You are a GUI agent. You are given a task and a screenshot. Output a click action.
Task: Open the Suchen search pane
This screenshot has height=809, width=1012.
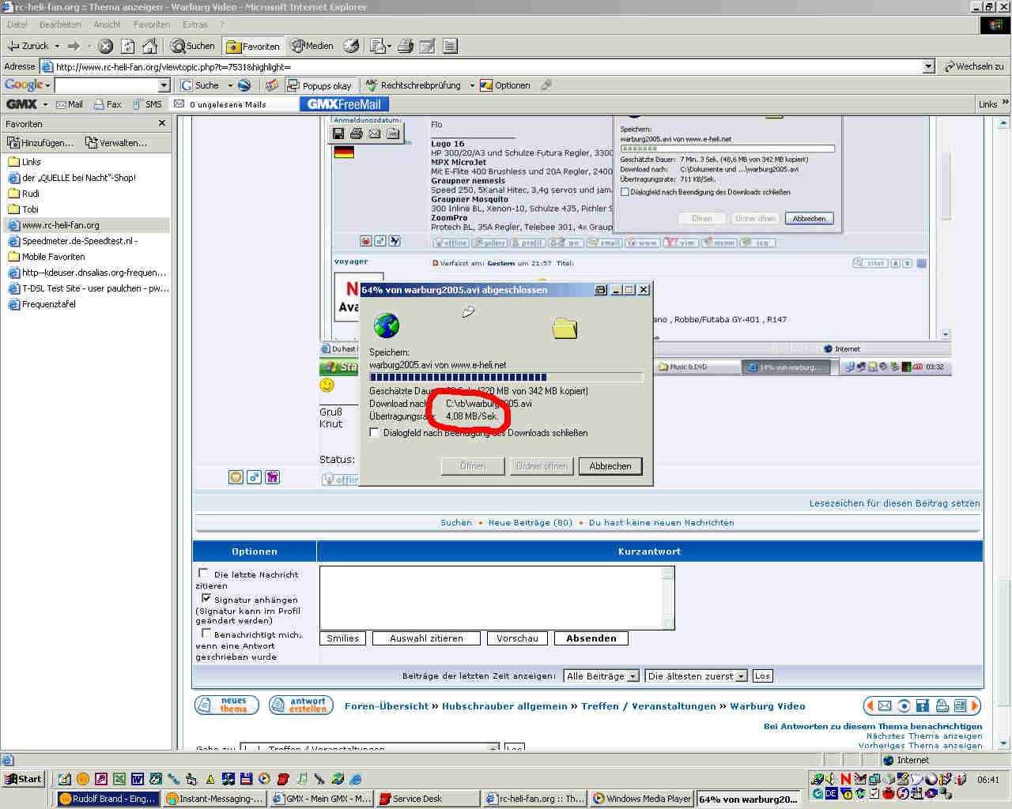click(x=193, y=46)
